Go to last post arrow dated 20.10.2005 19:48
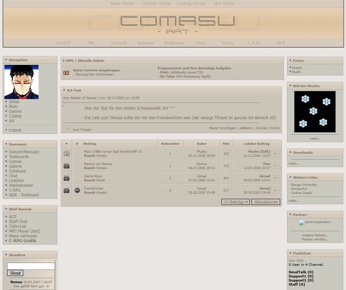 coord(275,190)
